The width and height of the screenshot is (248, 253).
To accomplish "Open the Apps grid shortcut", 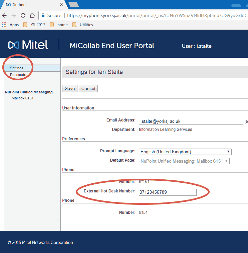I will coord(10,25).
